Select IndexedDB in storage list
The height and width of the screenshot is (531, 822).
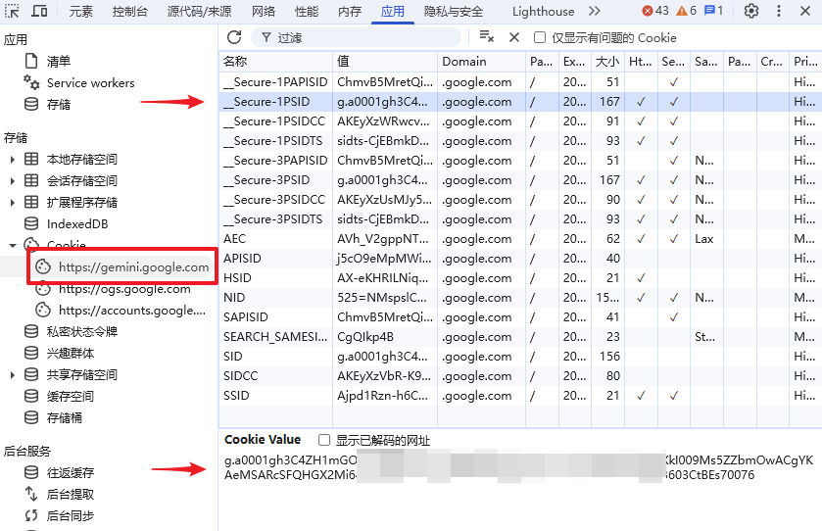tap(77, 223)
